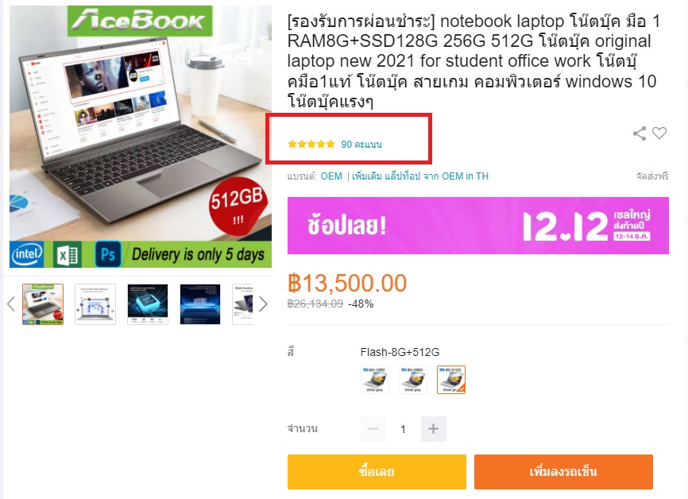Increase quantity with plus button
This screenshot has width=688, height=499.
pyautogui.click(x=434, y=429)
